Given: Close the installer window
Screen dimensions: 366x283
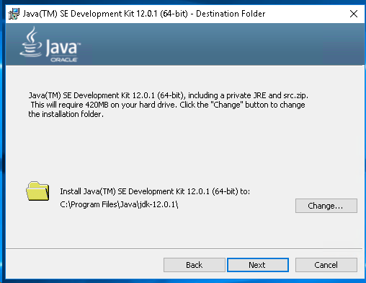Looking at the screenshot, I should (354, 14).
